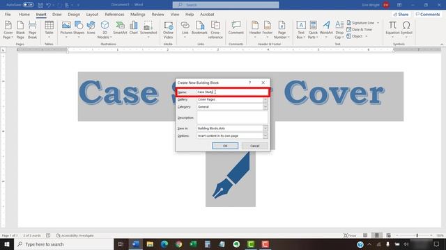Viewport: 446px width, 250px height.
Task: Save the document from Quick Access toolbar
Action: click(40, 5)
